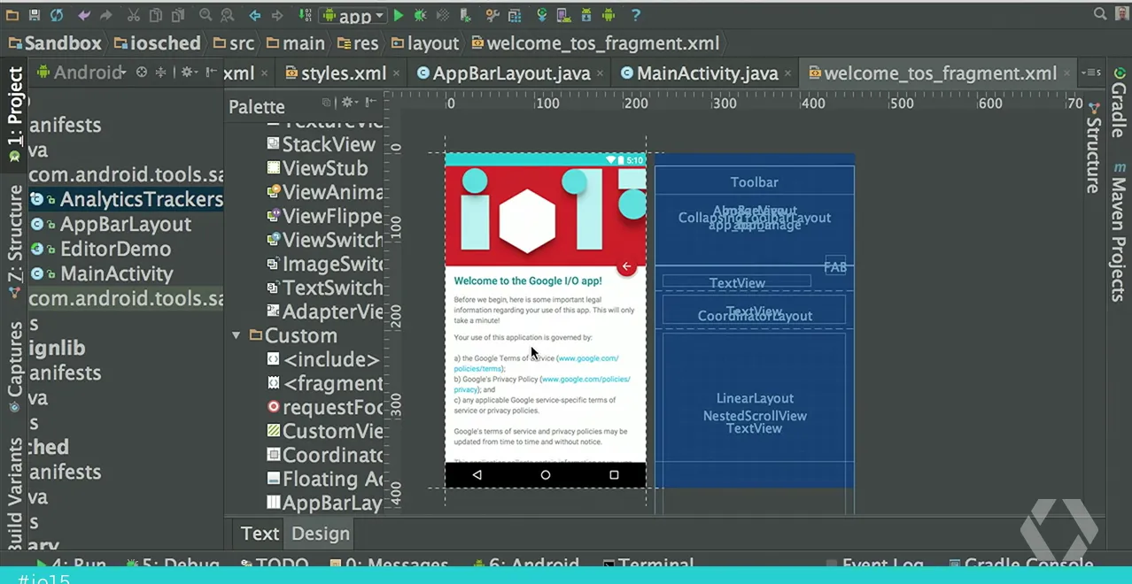Close the styles.xml tab
Viewport: 1132px width, 584px height.
[396, 74]
